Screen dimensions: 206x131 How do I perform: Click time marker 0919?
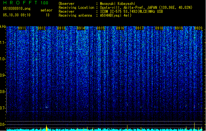coord(179,28)
